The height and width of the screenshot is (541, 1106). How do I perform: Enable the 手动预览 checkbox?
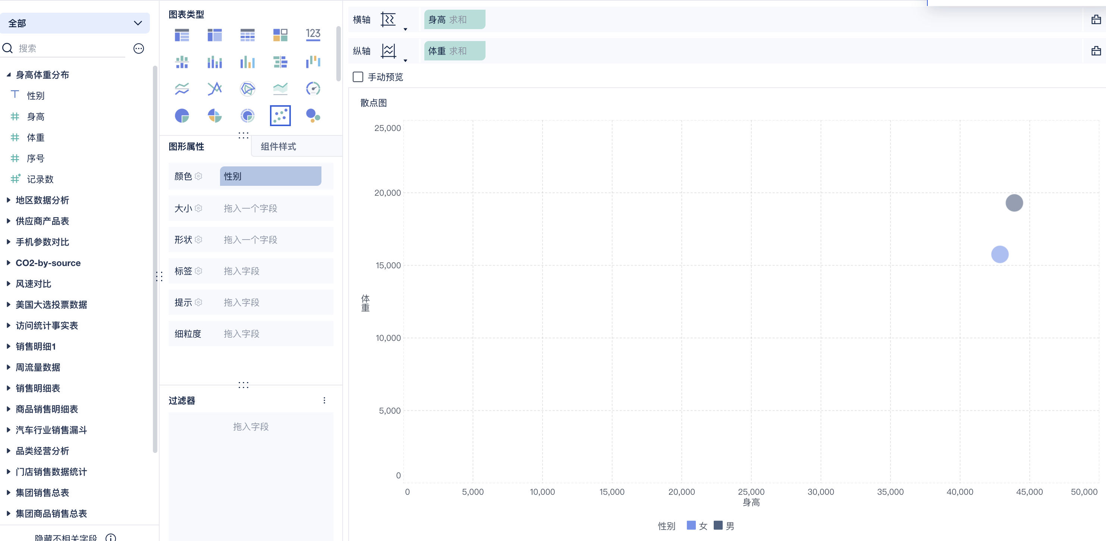[358, 77]
